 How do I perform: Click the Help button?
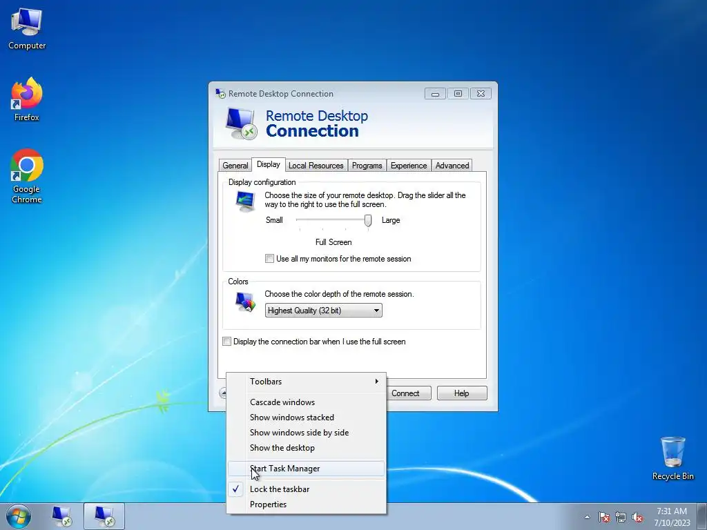[x=462, y=393]
